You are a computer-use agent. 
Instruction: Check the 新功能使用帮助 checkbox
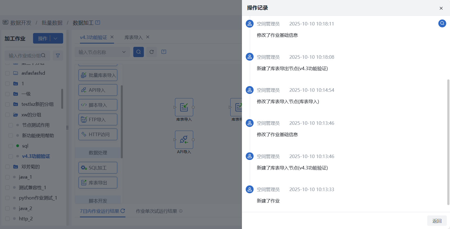pyautogui.click(x=11, y=135)
